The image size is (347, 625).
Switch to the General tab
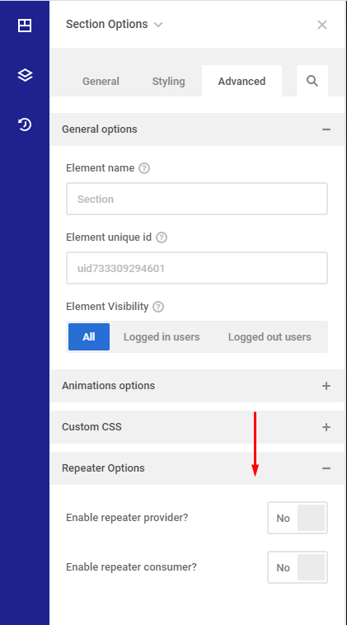[x=101, y=82]
